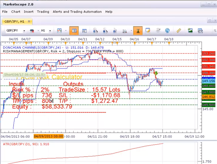217x164 pixels.
Task: Click the 04/12 date on top axis
Action: [100, 39]
